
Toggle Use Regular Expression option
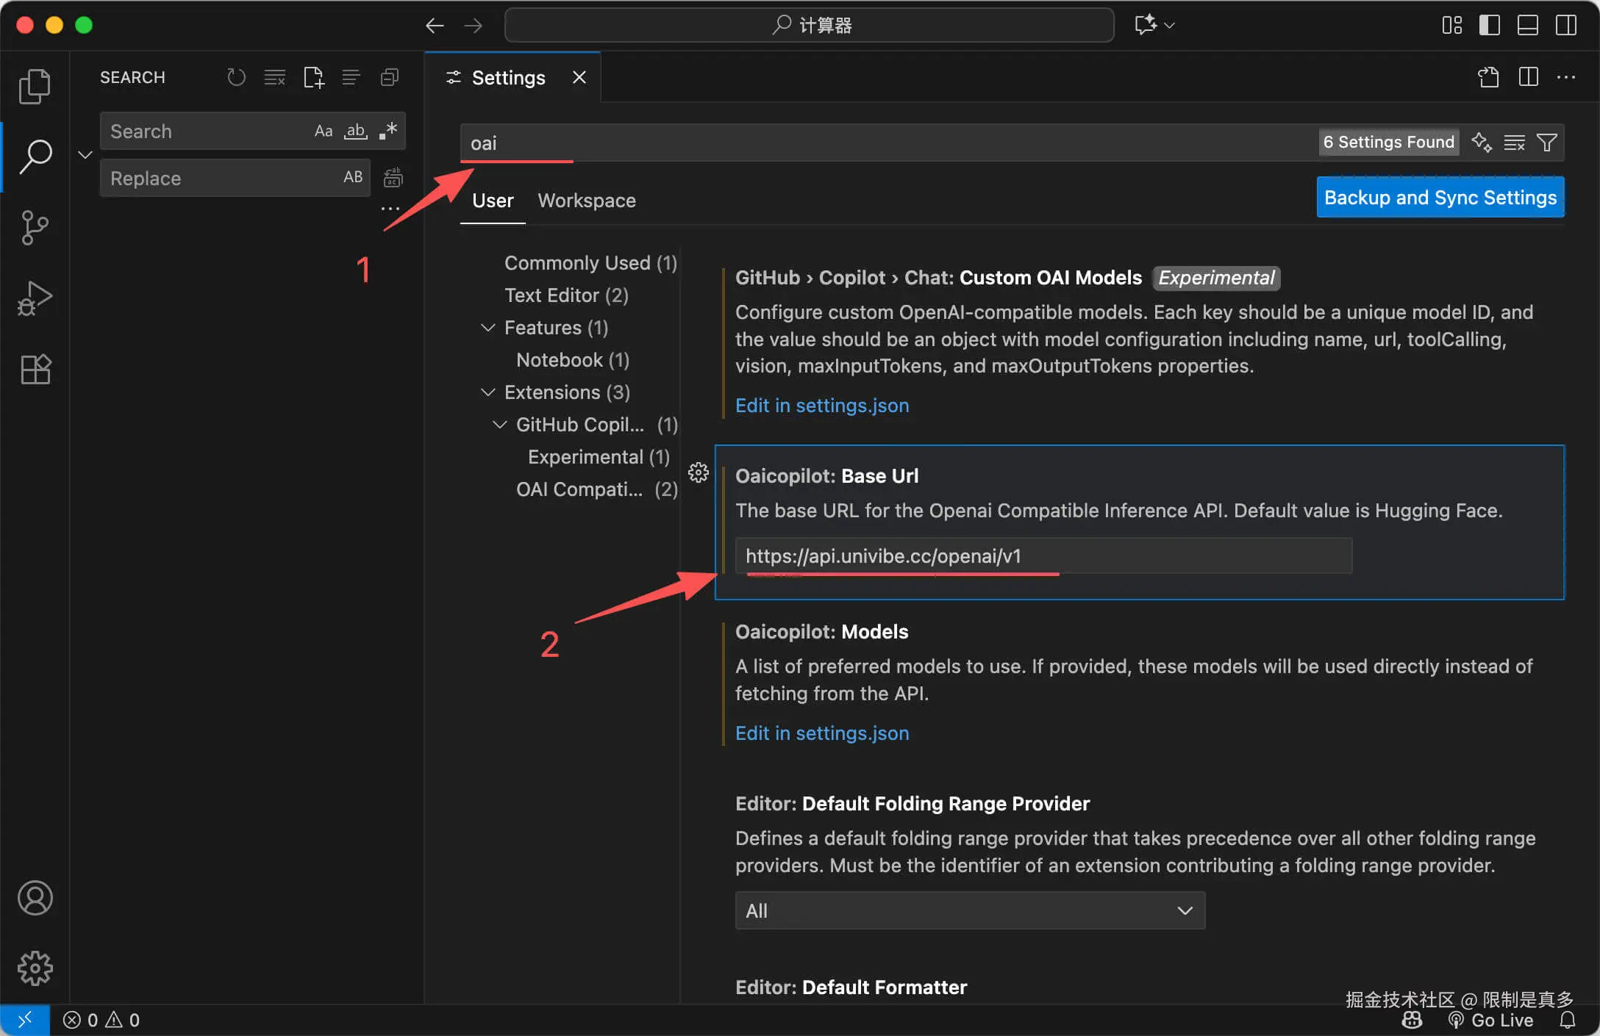coord(388,132)
